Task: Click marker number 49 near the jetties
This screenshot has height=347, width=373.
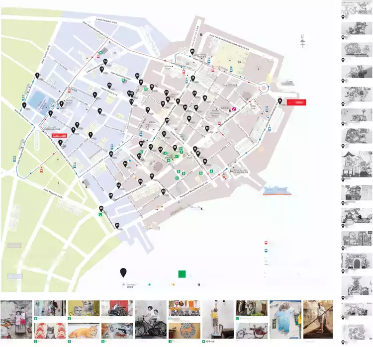Action: point(117,225)
